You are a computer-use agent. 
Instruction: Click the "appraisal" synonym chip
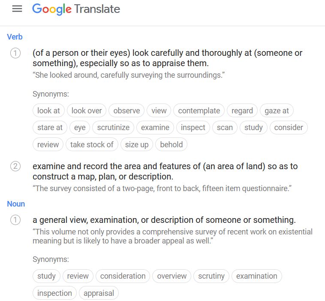pos(99,293)
